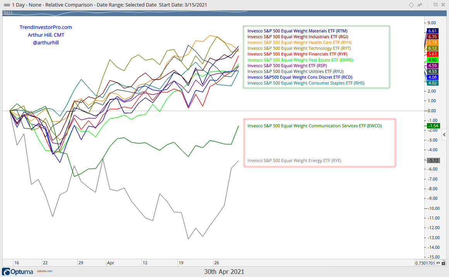Select the Equal Weight ETF (RSP) legend label
This screenshot has width=449, height=277.
(287, 66)
